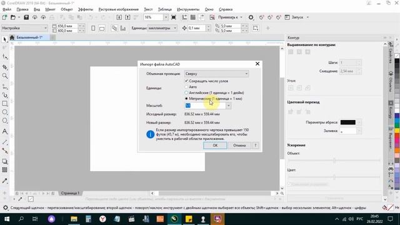Open File Explorer from taskbar

click(74, 219)
